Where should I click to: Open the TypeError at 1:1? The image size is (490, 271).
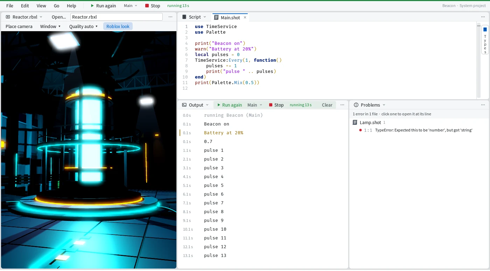419,130
